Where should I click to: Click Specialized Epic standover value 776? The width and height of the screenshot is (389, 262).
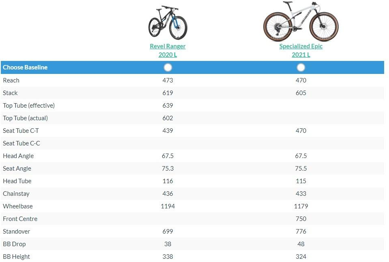[x=301, y=232]
